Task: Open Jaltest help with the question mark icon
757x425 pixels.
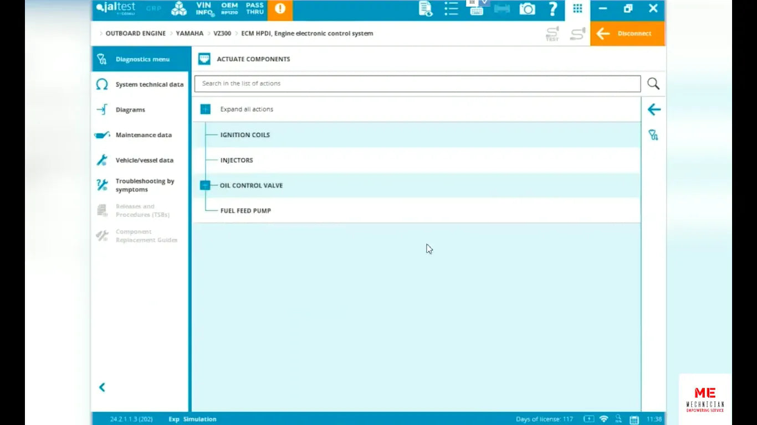Action: pos(553,9)
